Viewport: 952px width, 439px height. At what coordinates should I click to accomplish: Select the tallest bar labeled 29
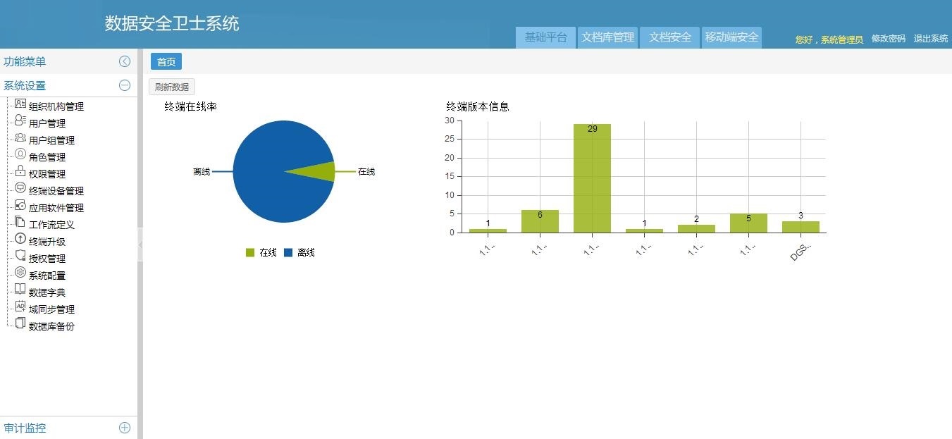[592, 176]
